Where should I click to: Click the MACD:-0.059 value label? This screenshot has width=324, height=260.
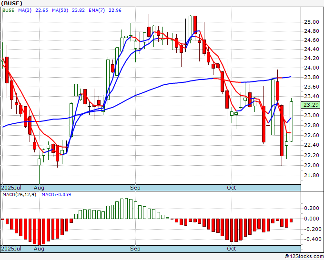(x=56, y=195)
